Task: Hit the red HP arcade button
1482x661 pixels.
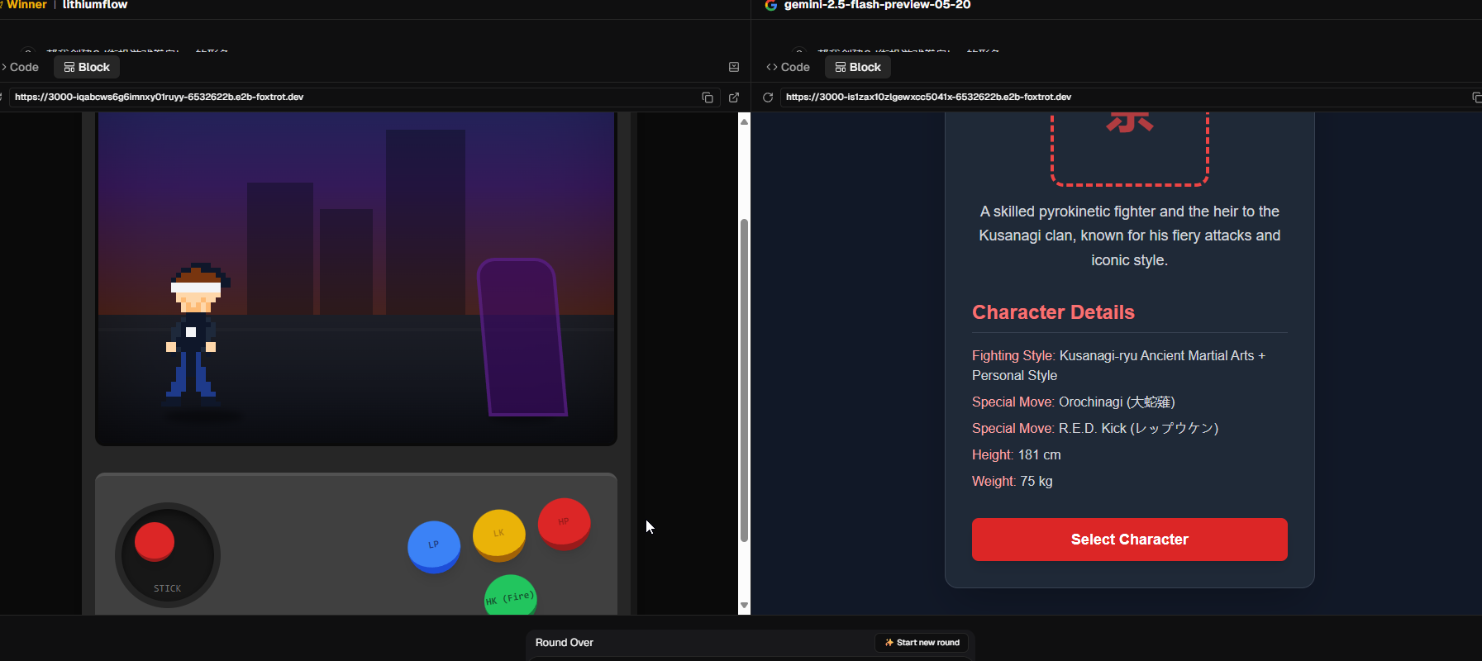Action: pyautogui.click(x=565, y=522)
